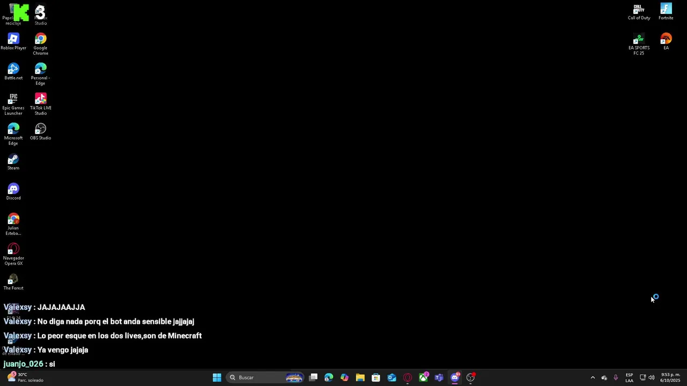Viewport: 687px width, 386px height.
Task: Open Microsoft Teams from the taskbar
Action: 439,377
